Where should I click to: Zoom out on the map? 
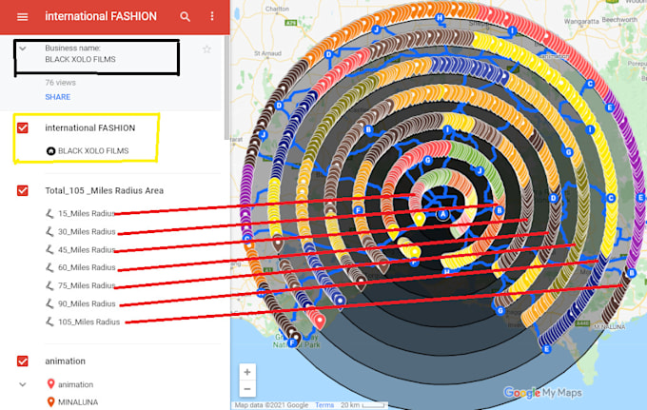pos(247,388)
